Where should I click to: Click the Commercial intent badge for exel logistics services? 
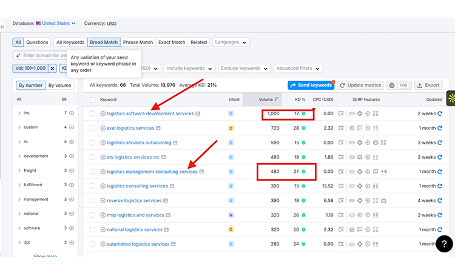[x=231, y=128]
